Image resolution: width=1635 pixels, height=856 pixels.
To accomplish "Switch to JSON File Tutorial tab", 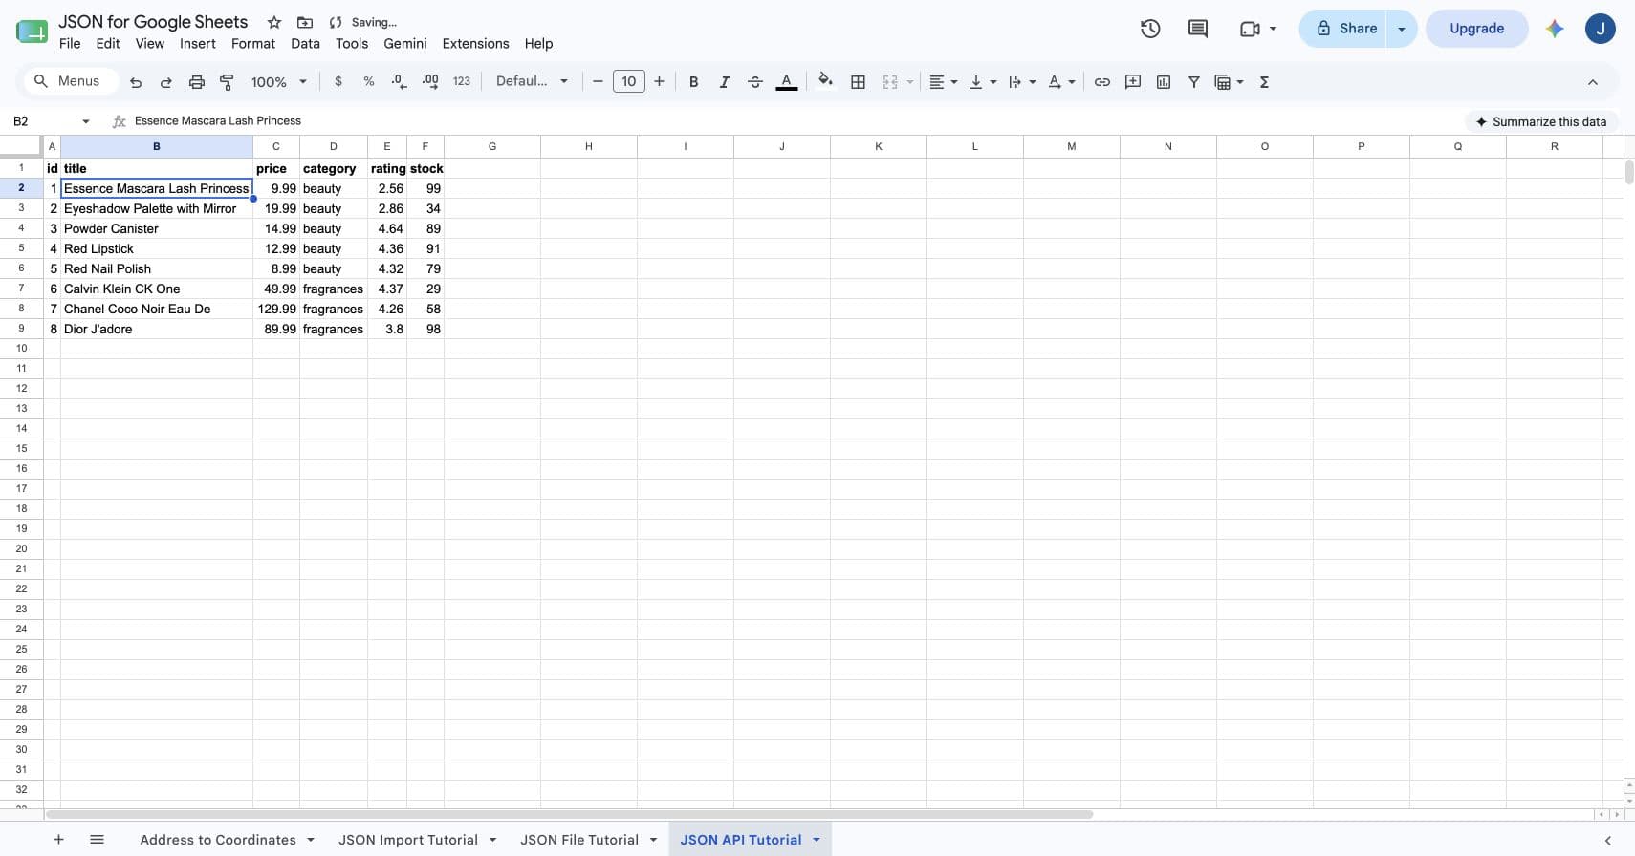I will pyautogui.click(x=579, y=840).
